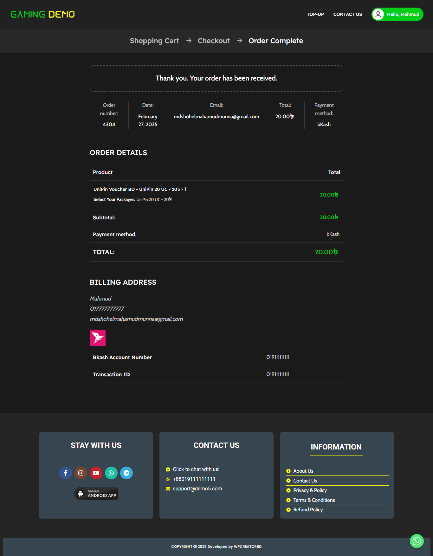Select the Order Complete step

tap(276, 41)
